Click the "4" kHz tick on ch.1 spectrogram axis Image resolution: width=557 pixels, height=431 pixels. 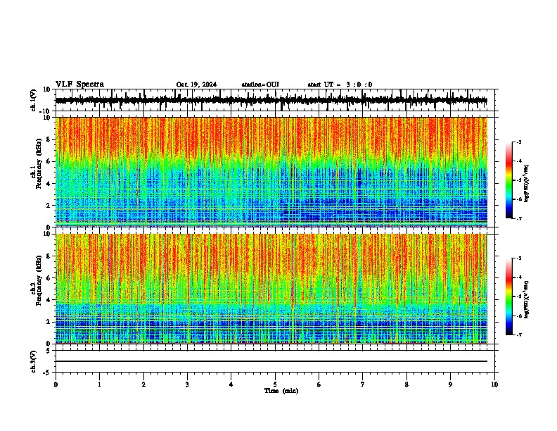coord(49,184)
